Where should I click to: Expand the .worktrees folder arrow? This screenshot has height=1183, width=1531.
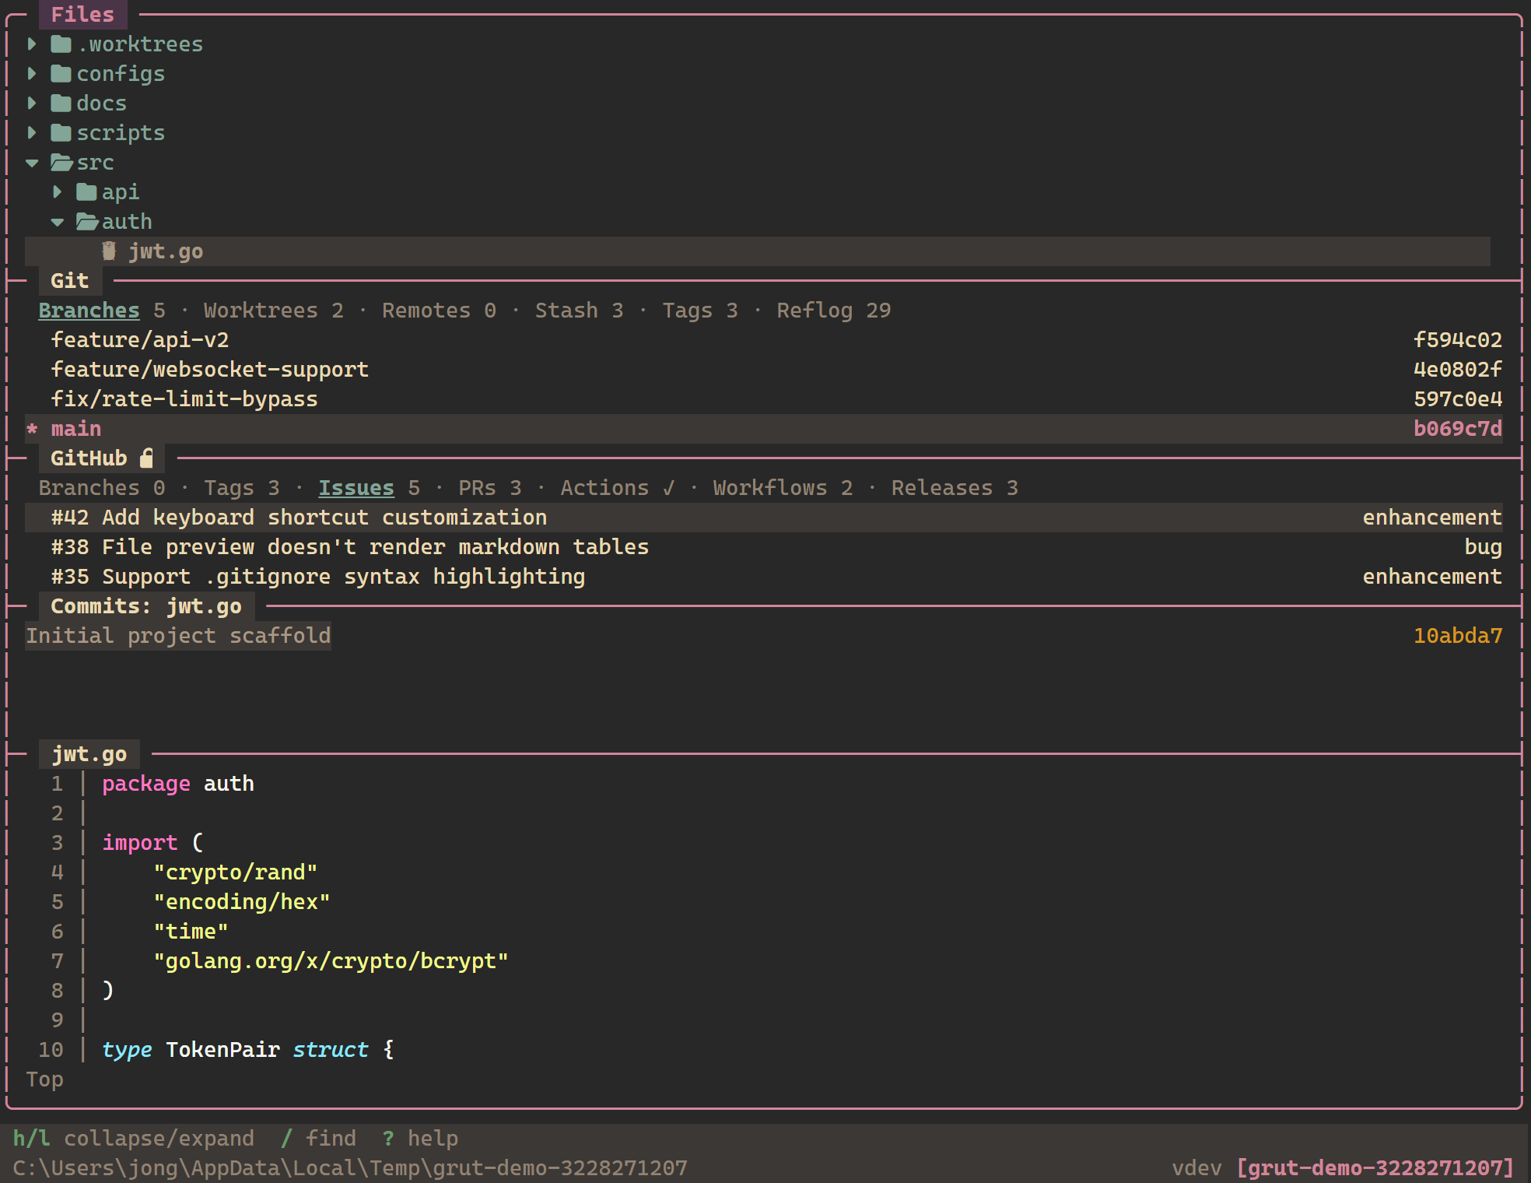click(32, 44)
